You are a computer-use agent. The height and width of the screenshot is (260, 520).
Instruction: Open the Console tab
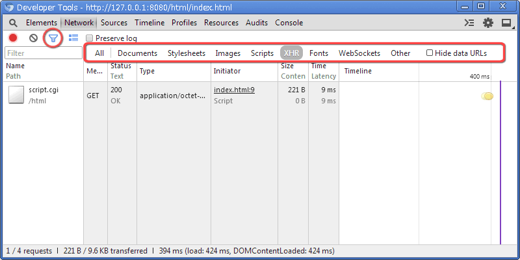(x=289, y=23)
